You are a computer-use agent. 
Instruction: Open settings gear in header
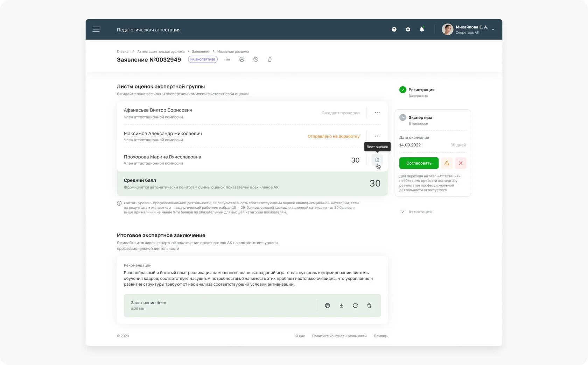pyautogui.click(x=408, y=29)
